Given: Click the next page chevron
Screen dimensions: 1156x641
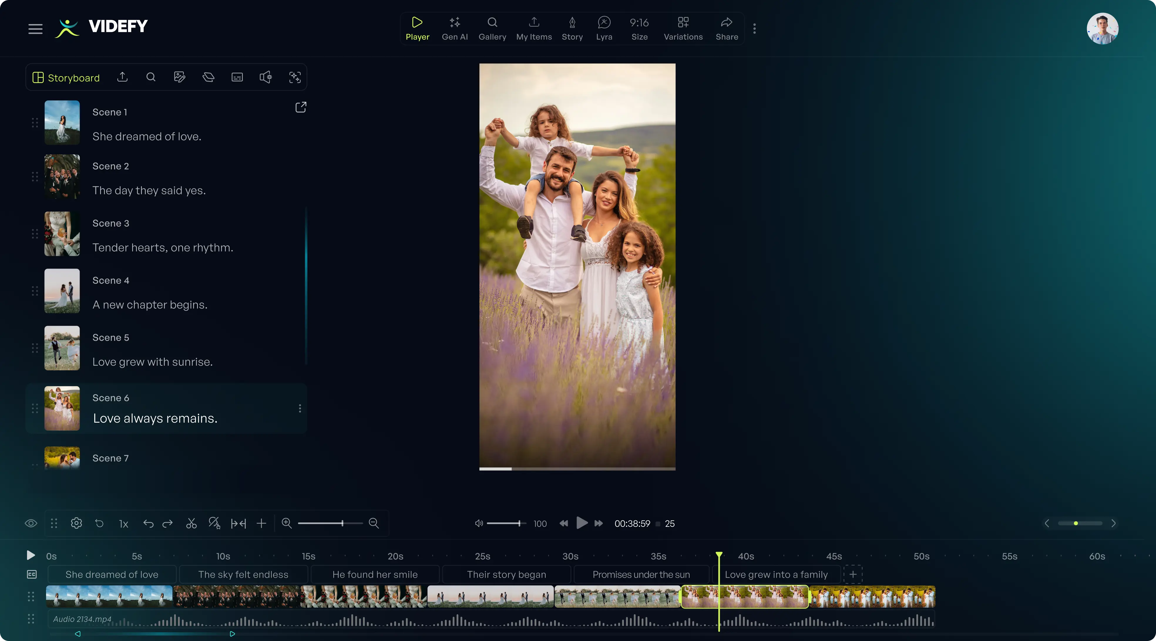Looking at the screenshot, I should pos(1113,524).
